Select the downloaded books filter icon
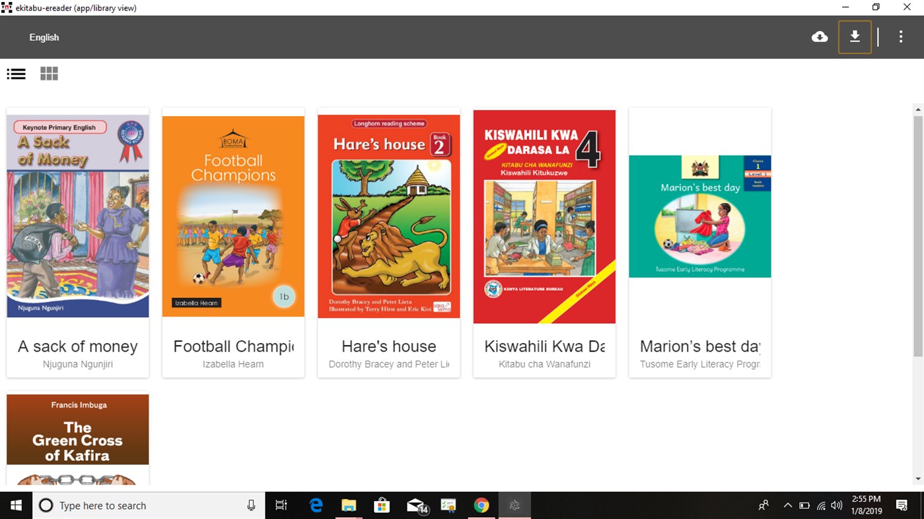The height and width of the screenshot is (519, 924). 855,37
